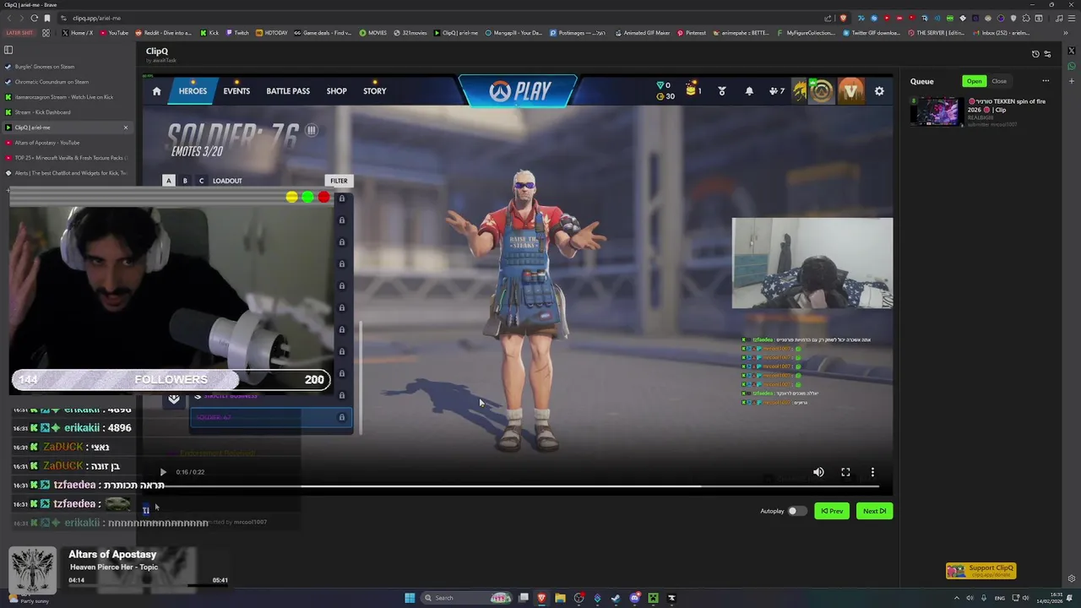This screenshot has width=1081, height=608.
Task: Open Minecraft launcher creeper icon in taskbar
Action: click(653, 598)
